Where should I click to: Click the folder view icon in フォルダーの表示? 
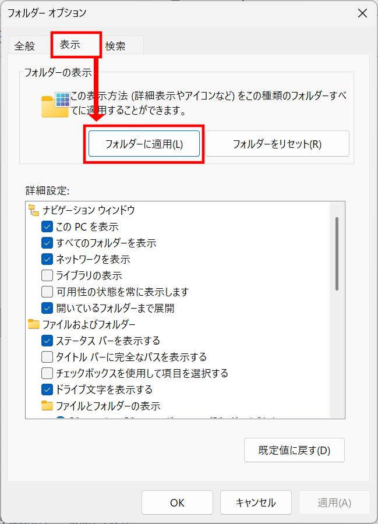pyautogui.click(x=55, y=105)
